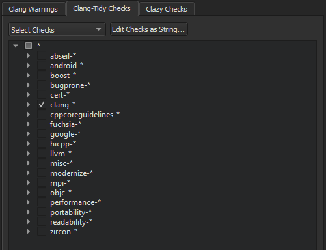Select the android-* row label
This screenshot has height=250, width=326.
click(x=67, y=66)
